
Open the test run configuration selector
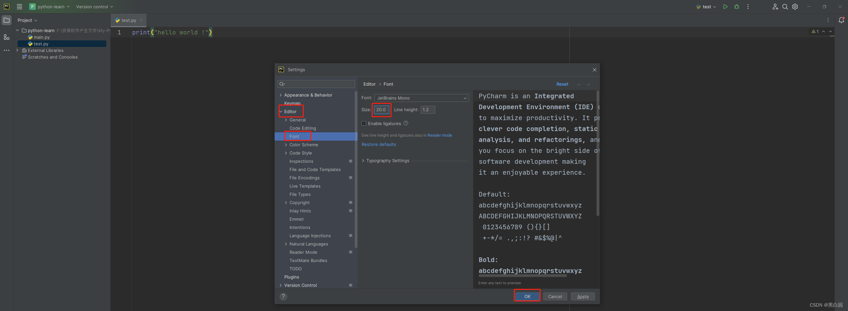706,7
